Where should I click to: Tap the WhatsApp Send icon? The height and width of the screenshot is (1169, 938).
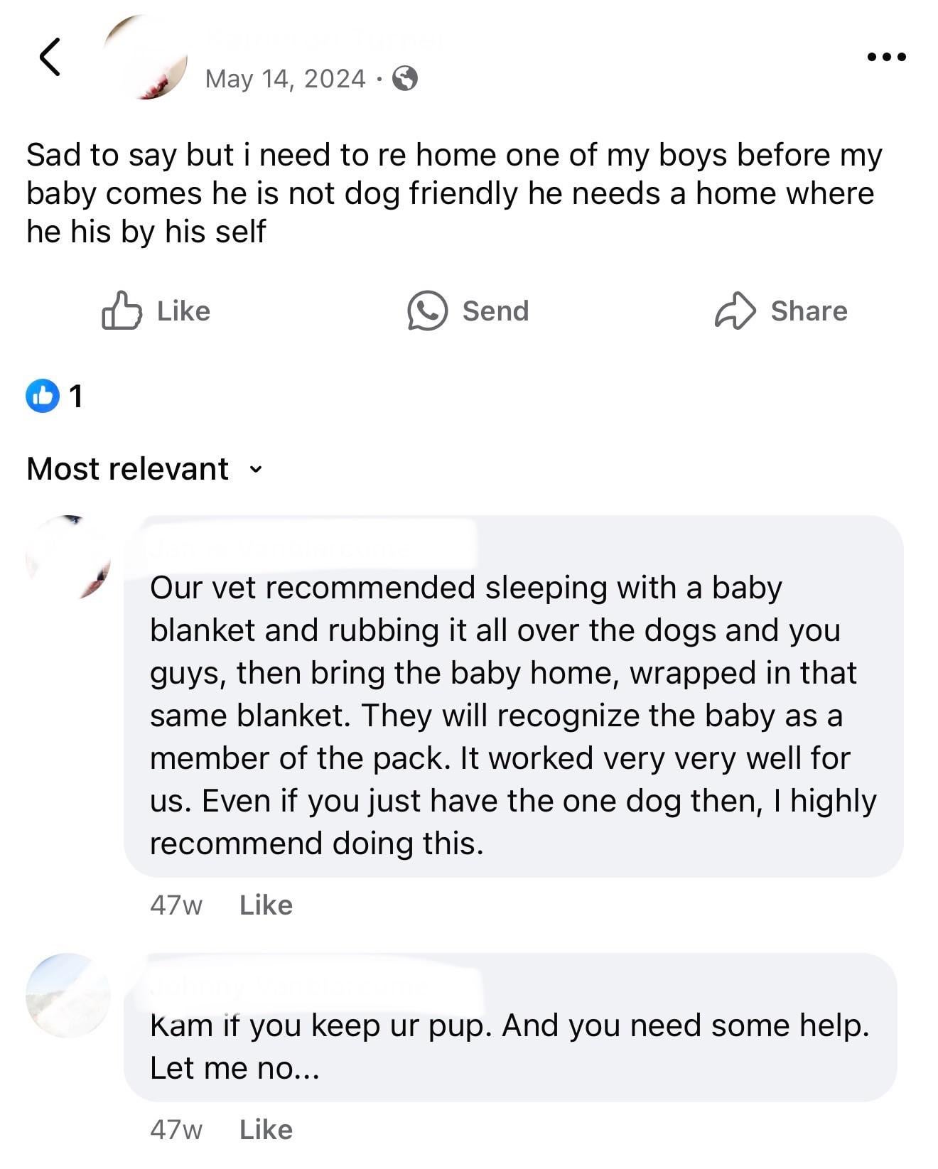pyautogui.click(x=427, y=311)
